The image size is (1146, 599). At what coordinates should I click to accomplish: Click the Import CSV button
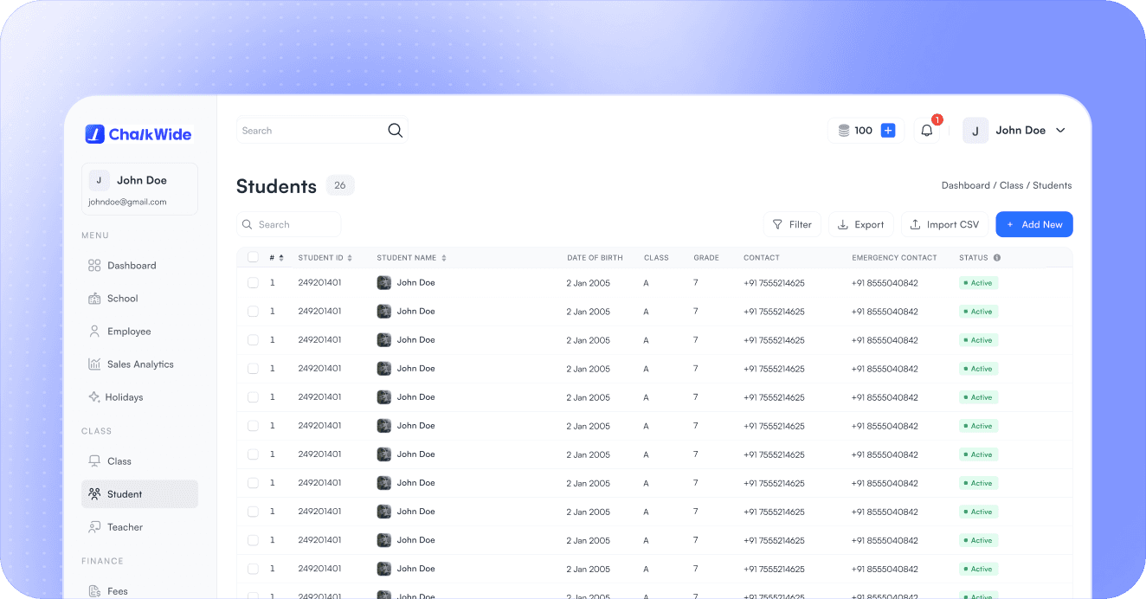pos(944,225)
